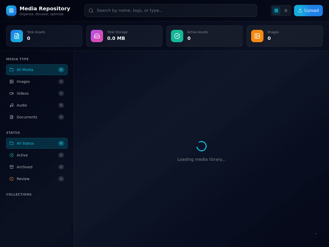
Task: Click the Total Assets document icon
Action: pos(17,36)
